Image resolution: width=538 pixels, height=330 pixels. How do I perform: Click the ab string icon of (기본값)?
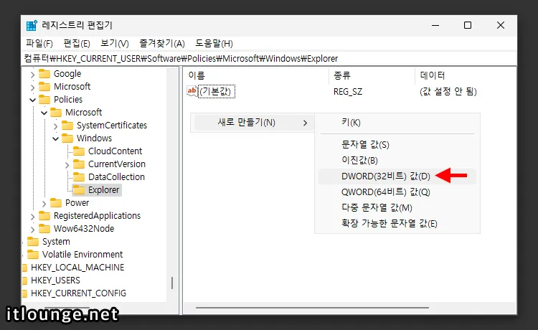pos(192,91)
